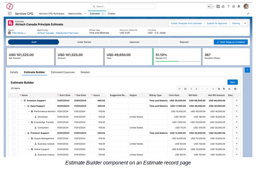
Task: Click the calendar icon in Estimate Builder toolbar
Action: tap(185, 89)
